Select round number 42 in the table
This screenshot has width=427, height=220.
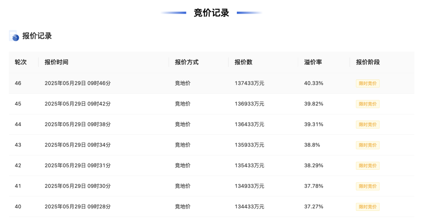[x=18, y=166]
